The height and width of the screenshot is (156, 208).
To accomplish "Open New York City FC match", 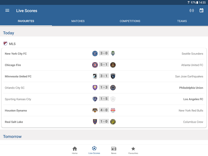I will (x=104, y=54).
